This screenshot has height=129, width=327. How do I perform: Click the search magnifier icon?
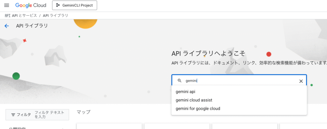click(179, 81)
